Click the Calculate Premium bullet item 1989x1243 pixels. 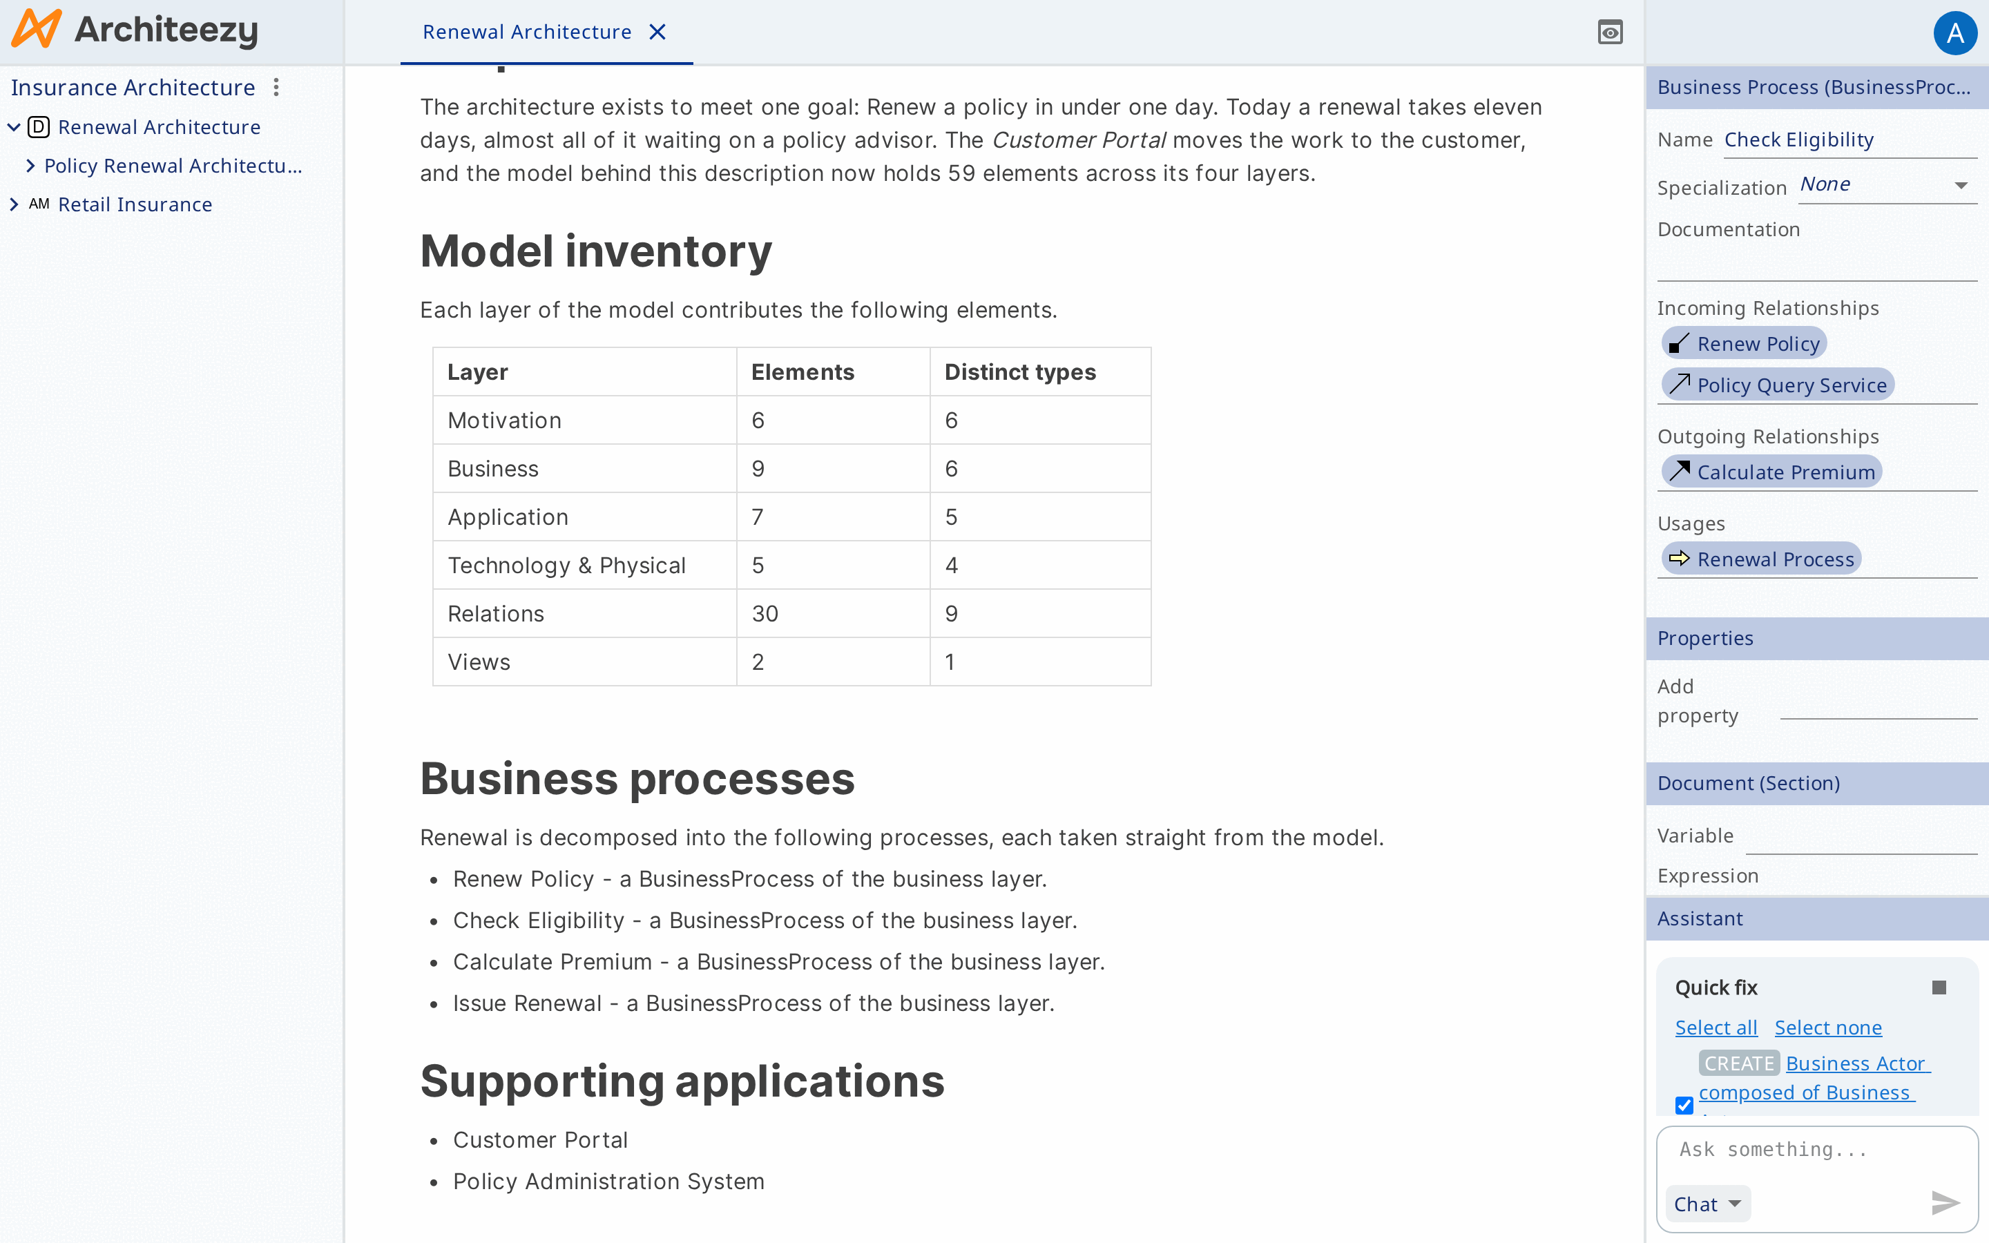tap(778, 962)
